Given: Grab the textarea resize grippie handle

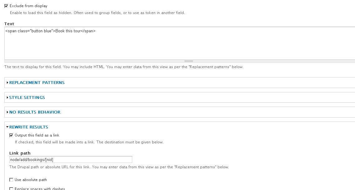Looking at the screenshot, I should pyautogui.click(x=189, y=61).
